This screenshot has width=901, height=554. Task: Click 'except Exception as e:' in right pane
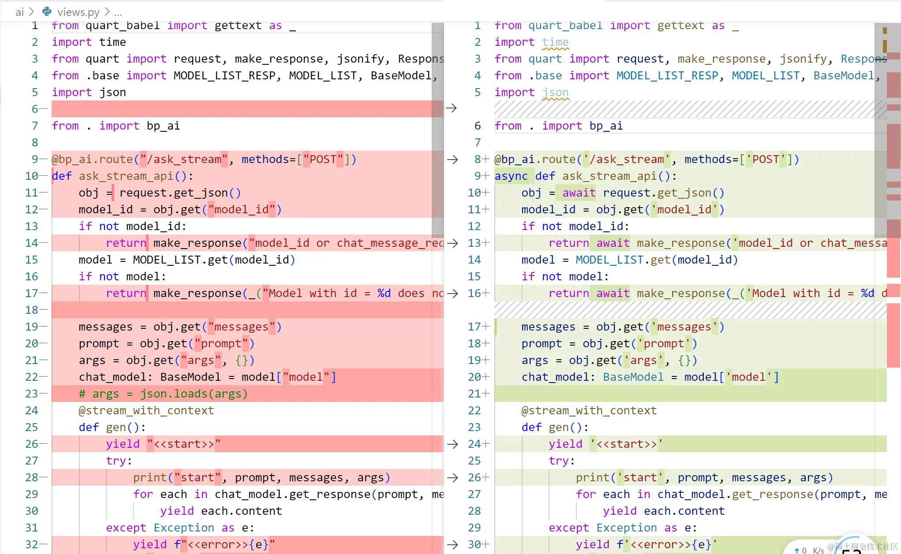[x=623, y=528]
